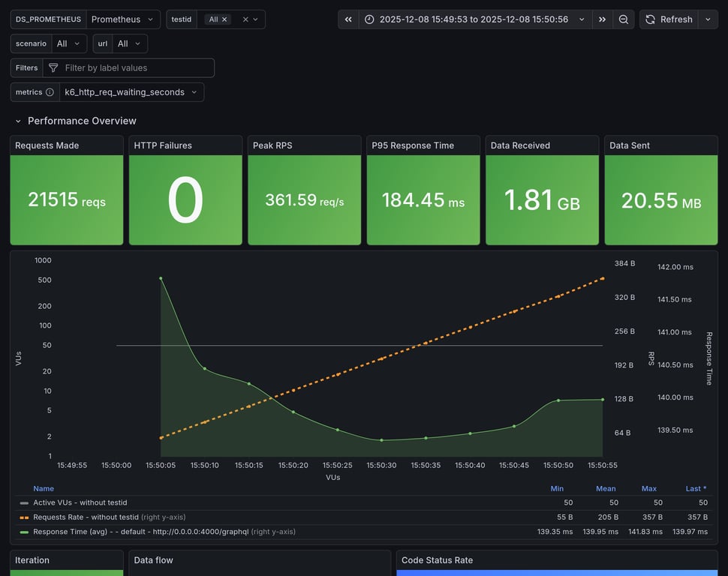Viewport: 728px width, 576px height.
Task: Click the double-left arrow to shift time back
Action: click(347, 19)
